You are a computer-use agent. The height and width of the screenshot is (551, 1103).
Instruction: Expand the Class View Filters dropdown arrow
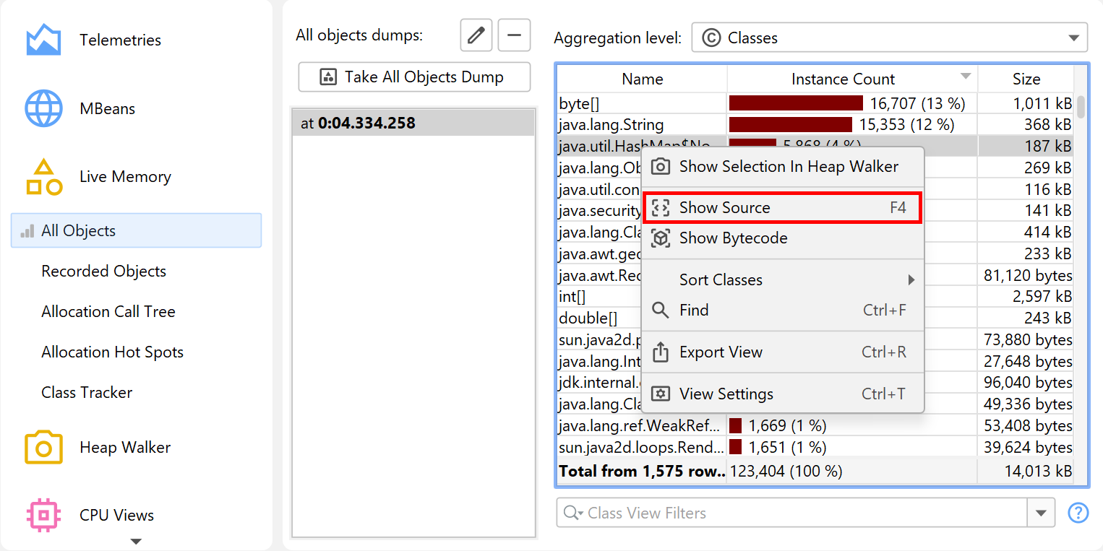click(1041, 513)
